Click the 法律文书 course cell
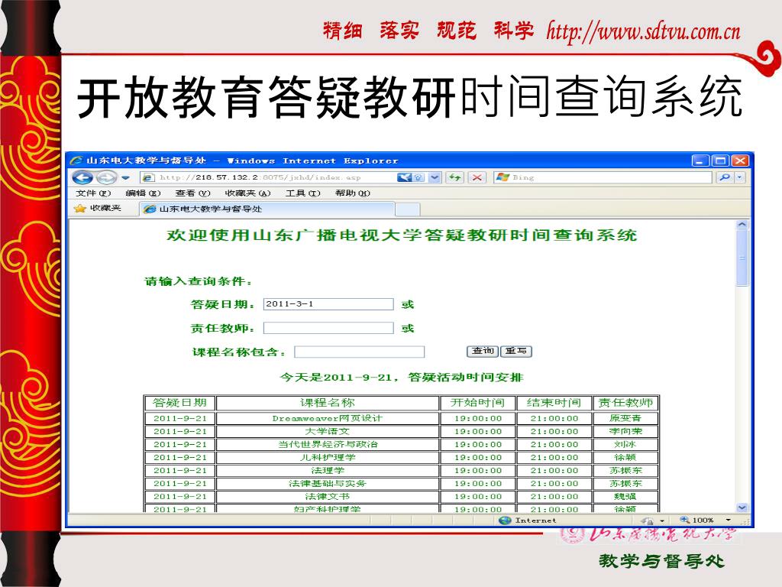The image size is (782, 587). pyautogui.click(x=327, y=496)
